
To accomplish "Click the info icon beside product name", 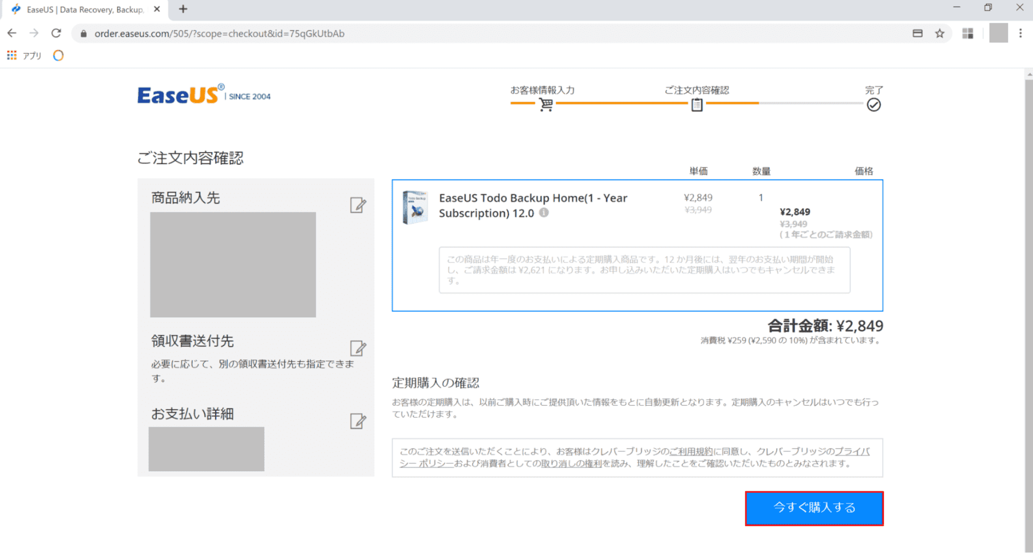I will click(x=544, y=212).
